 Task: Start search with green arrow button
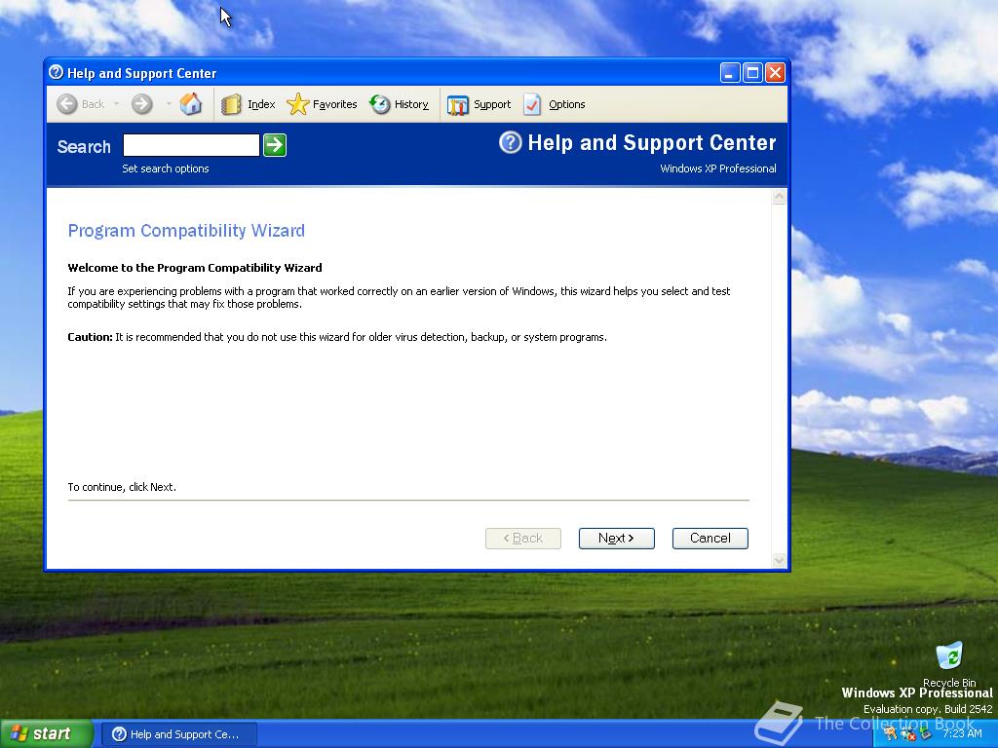click(274, 145)
